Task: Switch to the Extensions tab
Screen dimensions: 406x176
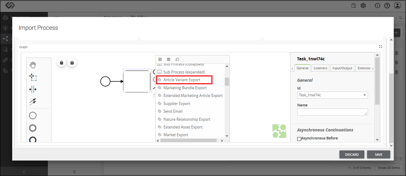Action: click(x=364, y=68)
